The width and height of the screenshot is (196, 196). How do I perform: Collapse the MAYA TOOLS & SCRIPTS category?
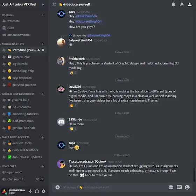click(x=16, y=137)
